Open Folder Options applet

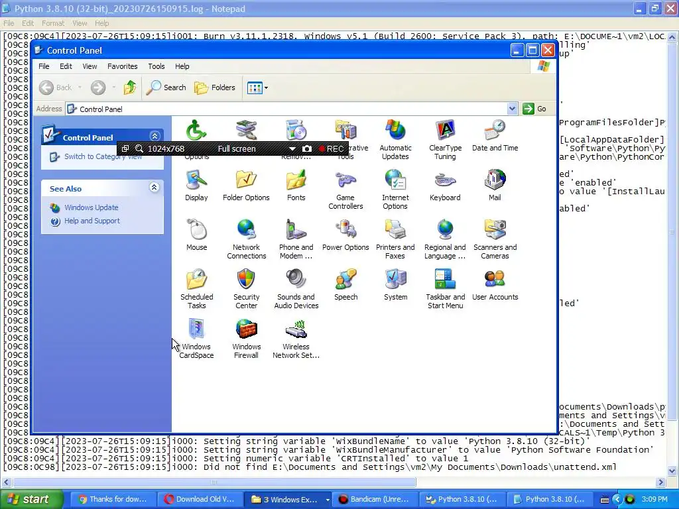(246, 186)
